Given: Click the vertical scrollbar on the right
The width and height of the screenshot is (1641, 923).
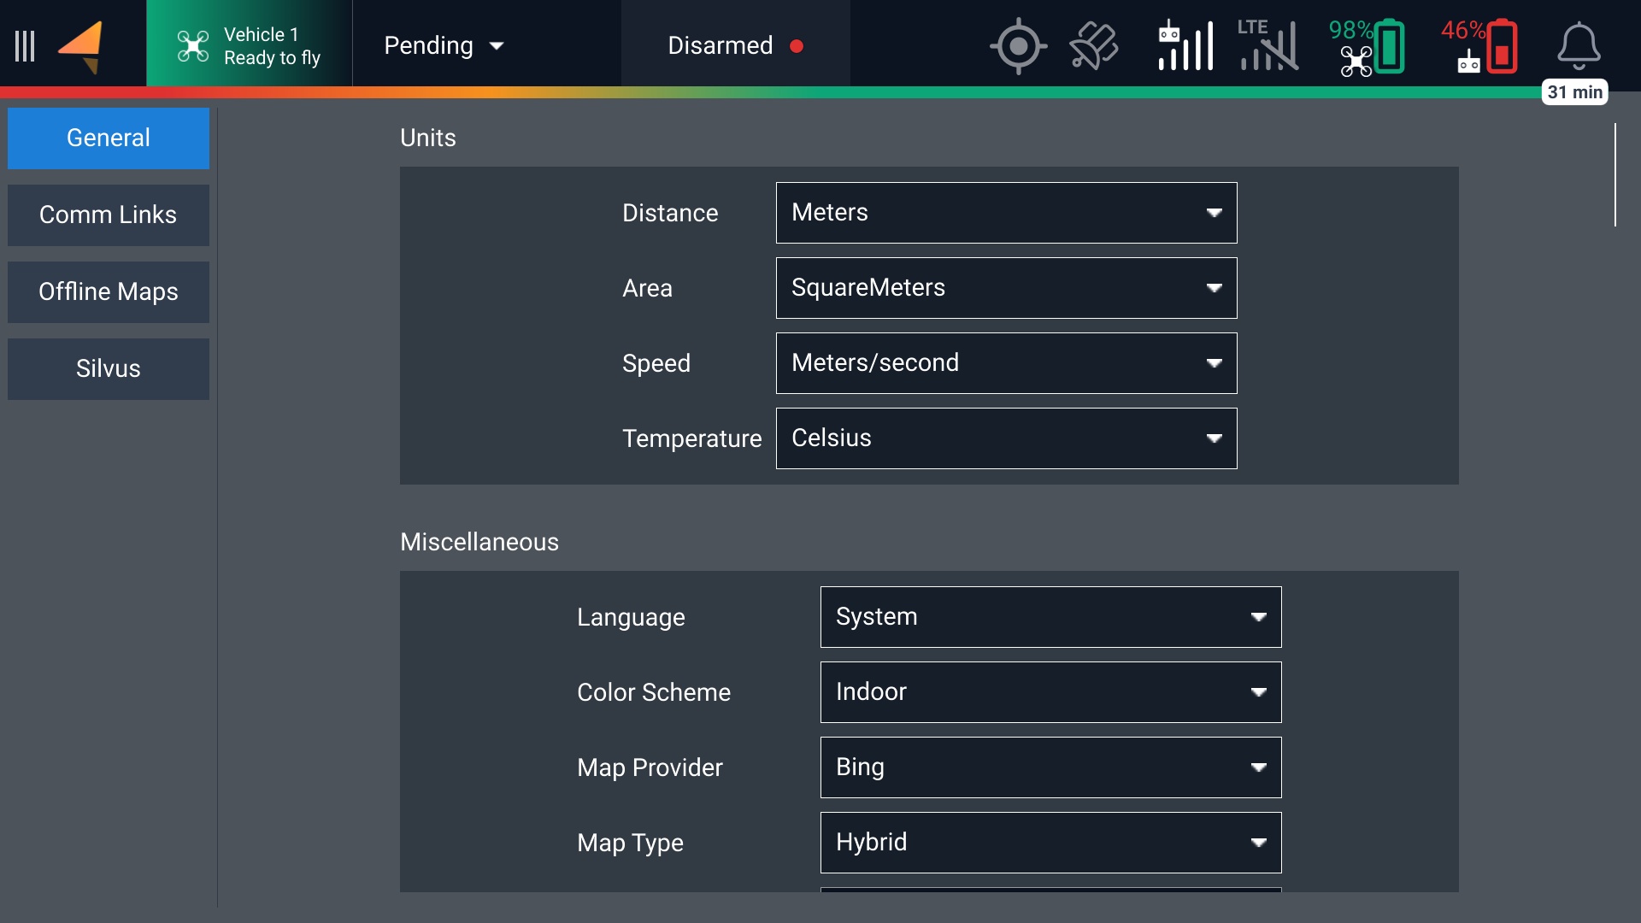Looking at the screenshot, I should [1615, 175].
